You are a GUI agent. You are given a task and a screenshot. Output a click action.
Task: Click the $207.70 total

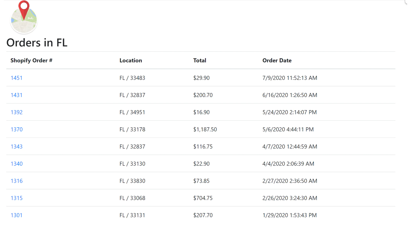point(203,215)
